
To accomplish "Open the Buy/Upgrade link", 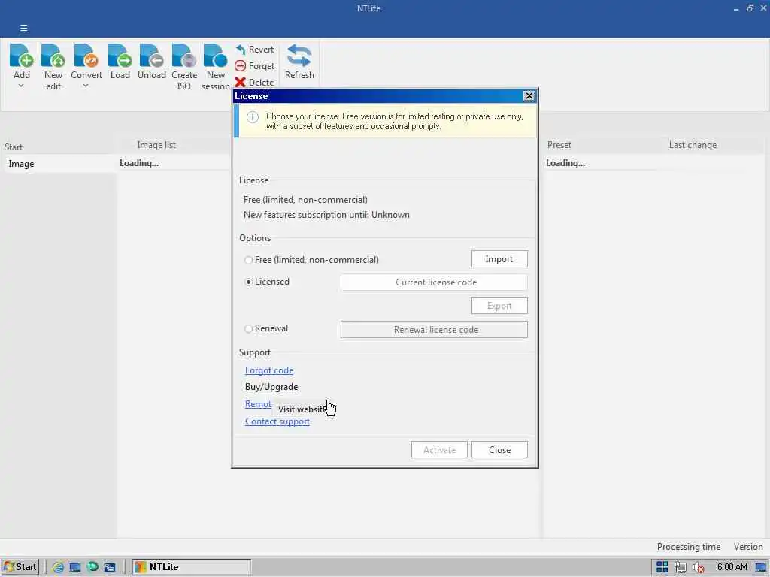I will click(271, 387).
